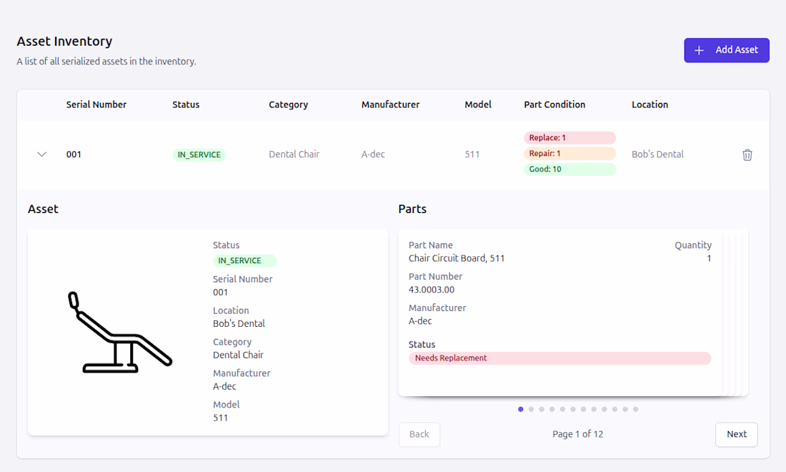This screenshot has width=786, height=472.
Task: Click the Replace: 1 condition badge
Action: click(x=569, y=138)
